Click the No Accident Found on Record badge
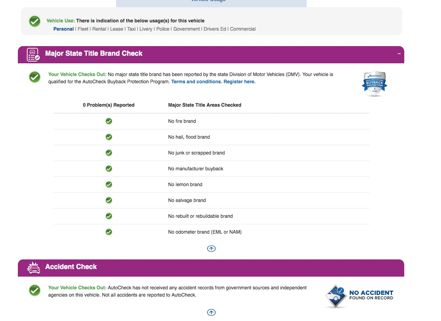 click(359, 296)
